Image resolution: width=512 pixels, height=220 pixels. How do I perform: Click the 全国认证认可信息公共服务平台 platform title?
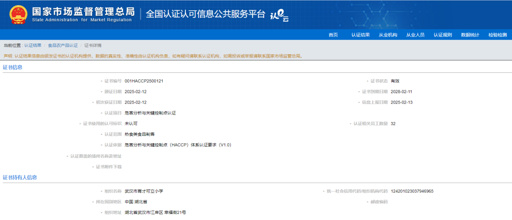point(205,14)
